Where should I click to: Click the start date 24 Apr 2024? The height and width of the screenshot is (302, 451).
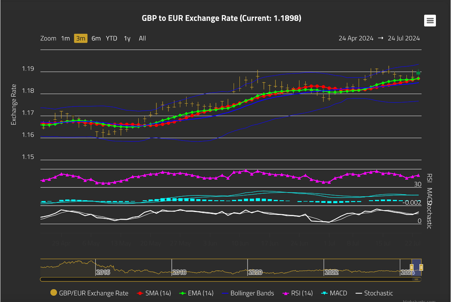(356, 38)
